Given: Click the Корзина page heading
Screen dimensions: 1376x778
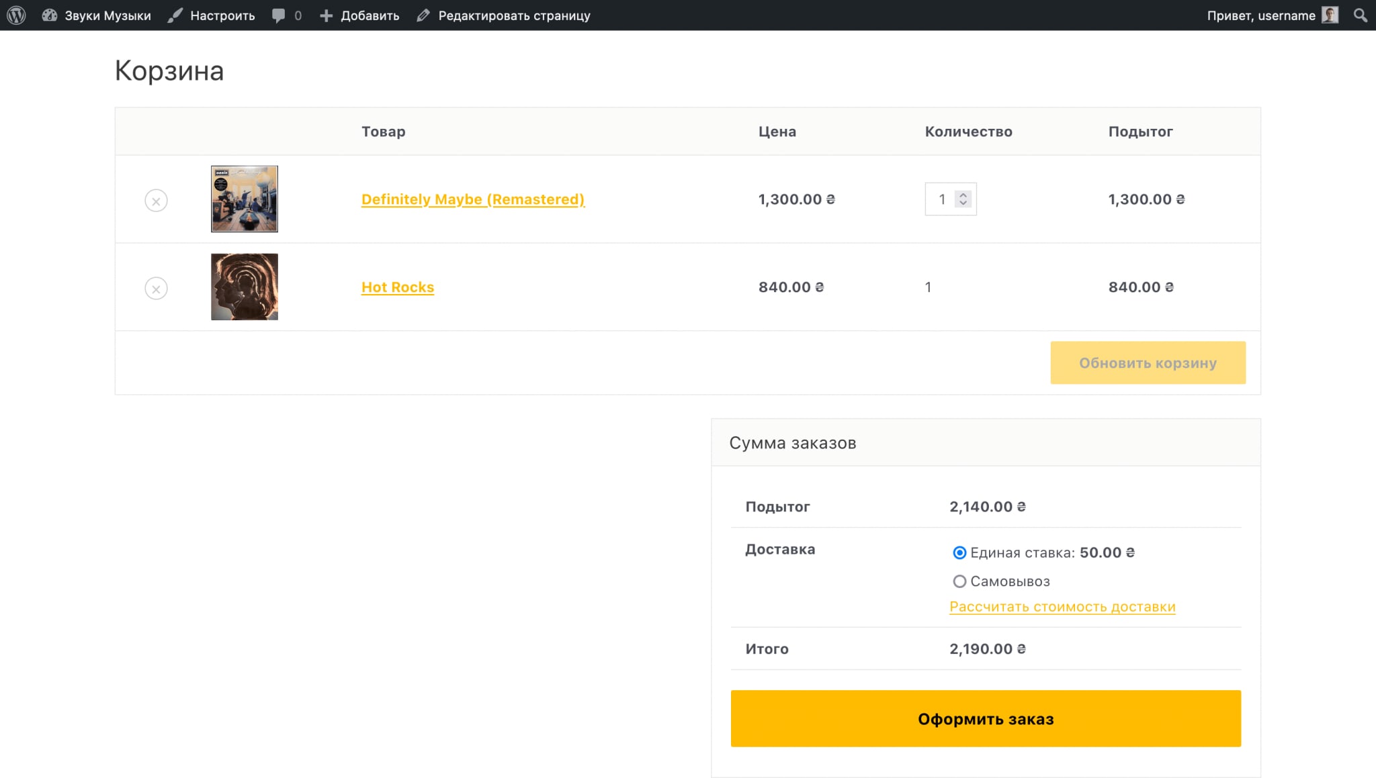Looking at the screenshot, I should point(169,70).
